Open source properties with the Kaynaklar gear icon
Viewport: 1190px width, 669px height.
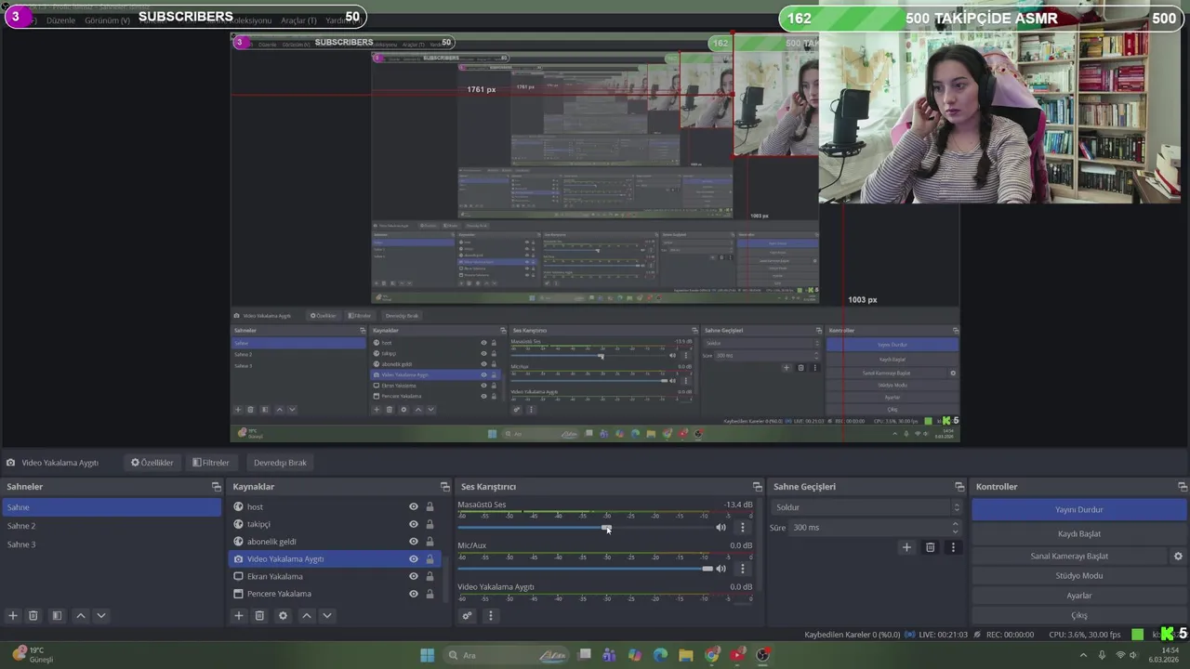pos(284,615)
